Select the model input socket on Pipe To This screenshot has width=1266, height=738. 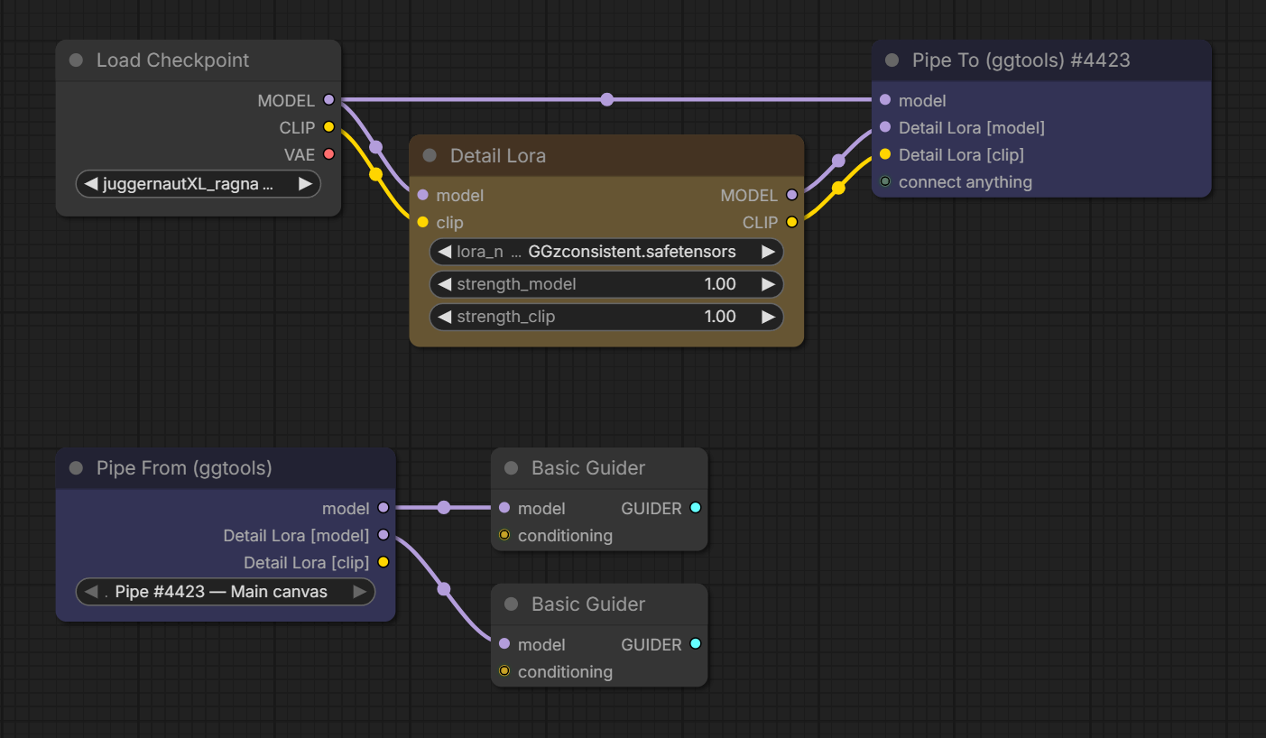point(885,100)
